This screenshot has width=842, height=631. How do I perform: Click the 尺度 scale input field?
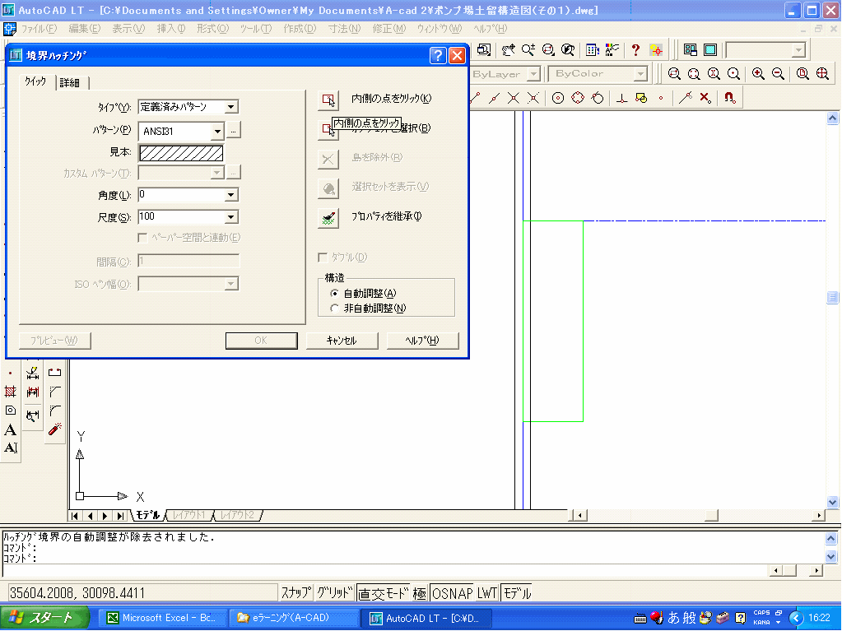coord(181,217)
